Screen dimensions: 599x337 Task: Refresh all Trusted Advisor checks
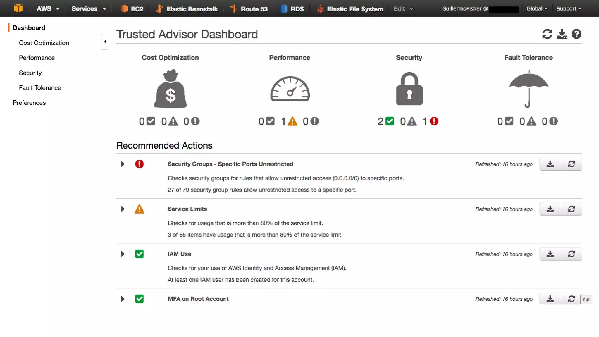pyautogui.click(x=547, y=34)
